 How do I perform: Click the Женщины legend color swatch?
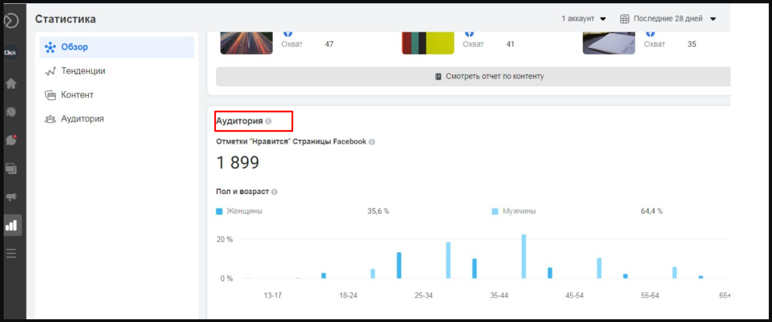tap(219, 211)
